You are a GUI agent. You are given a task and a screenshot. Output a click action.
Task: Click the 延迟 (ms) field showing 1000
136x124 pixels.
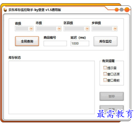point(80,43)
